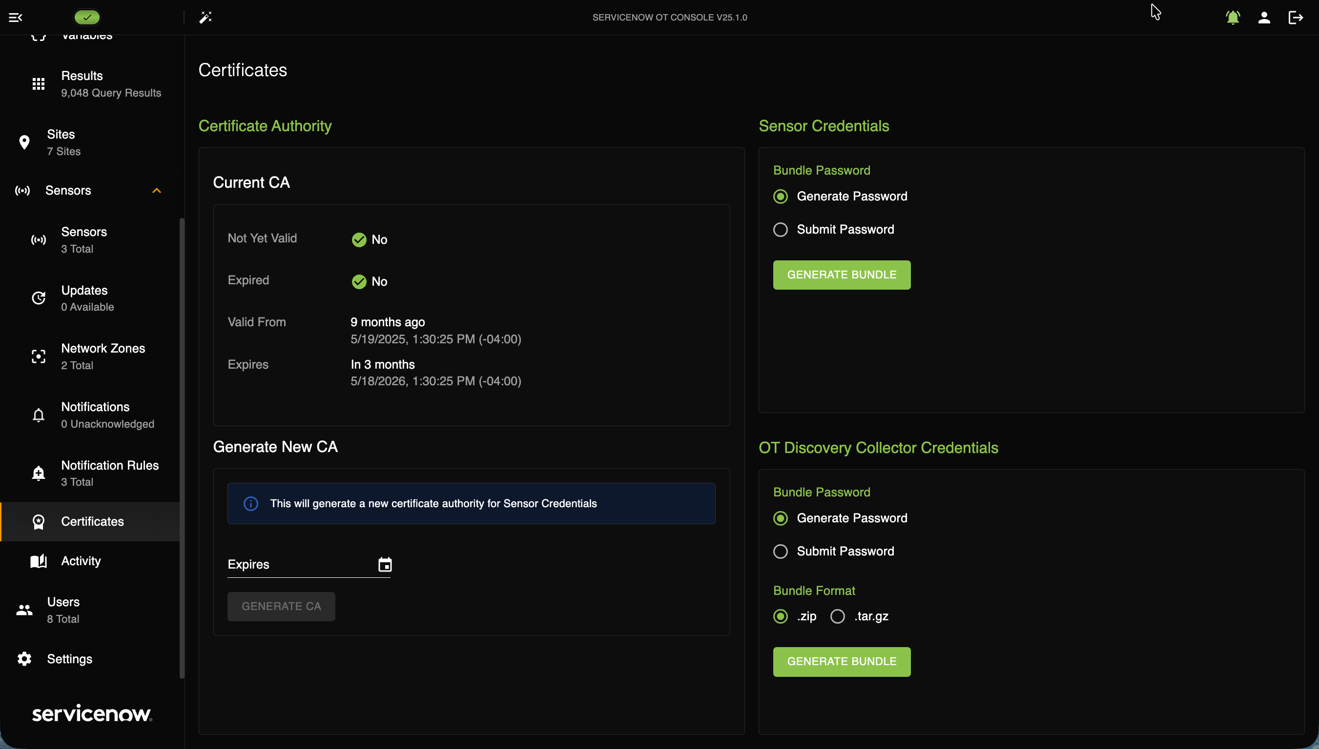Click the info icon in CA notice
Viewport: 1319px width, 749px height.
pyautogui.click(x=251, y=504)
